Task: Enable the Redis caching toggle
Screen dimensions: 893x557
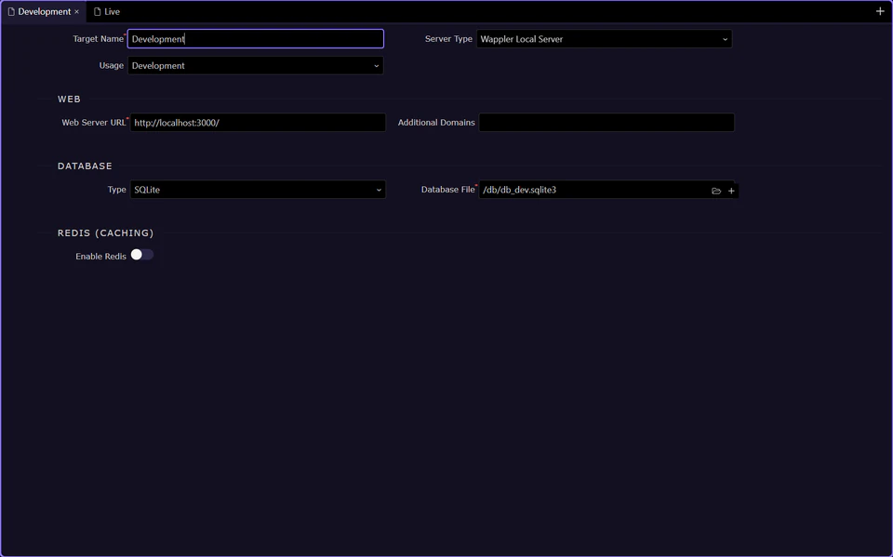Action: point(141,254)
